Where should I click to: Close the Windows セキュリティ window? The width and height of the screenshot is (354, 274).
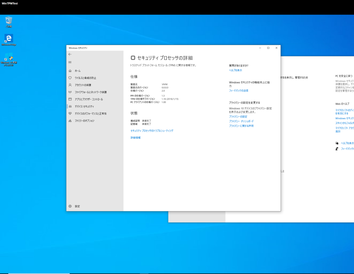click(276, 48)
